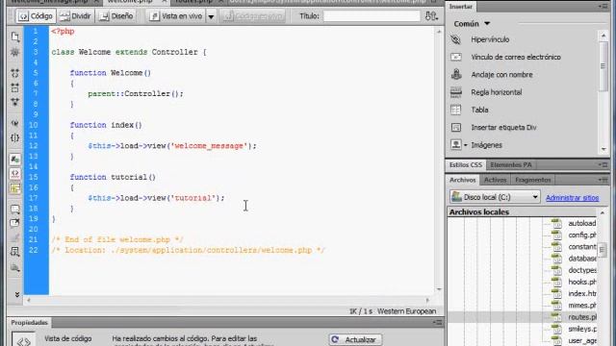
Task: Switch to the Activos tab
Action: pos(495,180)
